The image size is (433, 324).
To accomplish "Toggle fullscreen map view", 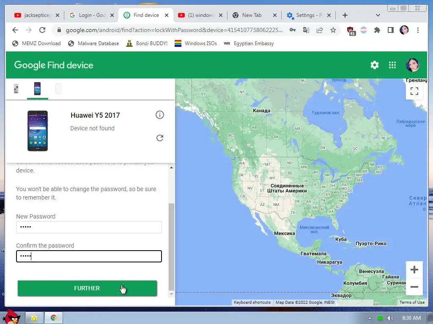I will 414,91.
